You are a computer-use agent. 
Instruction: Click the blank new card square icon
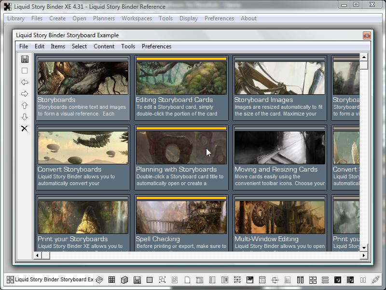25,71
